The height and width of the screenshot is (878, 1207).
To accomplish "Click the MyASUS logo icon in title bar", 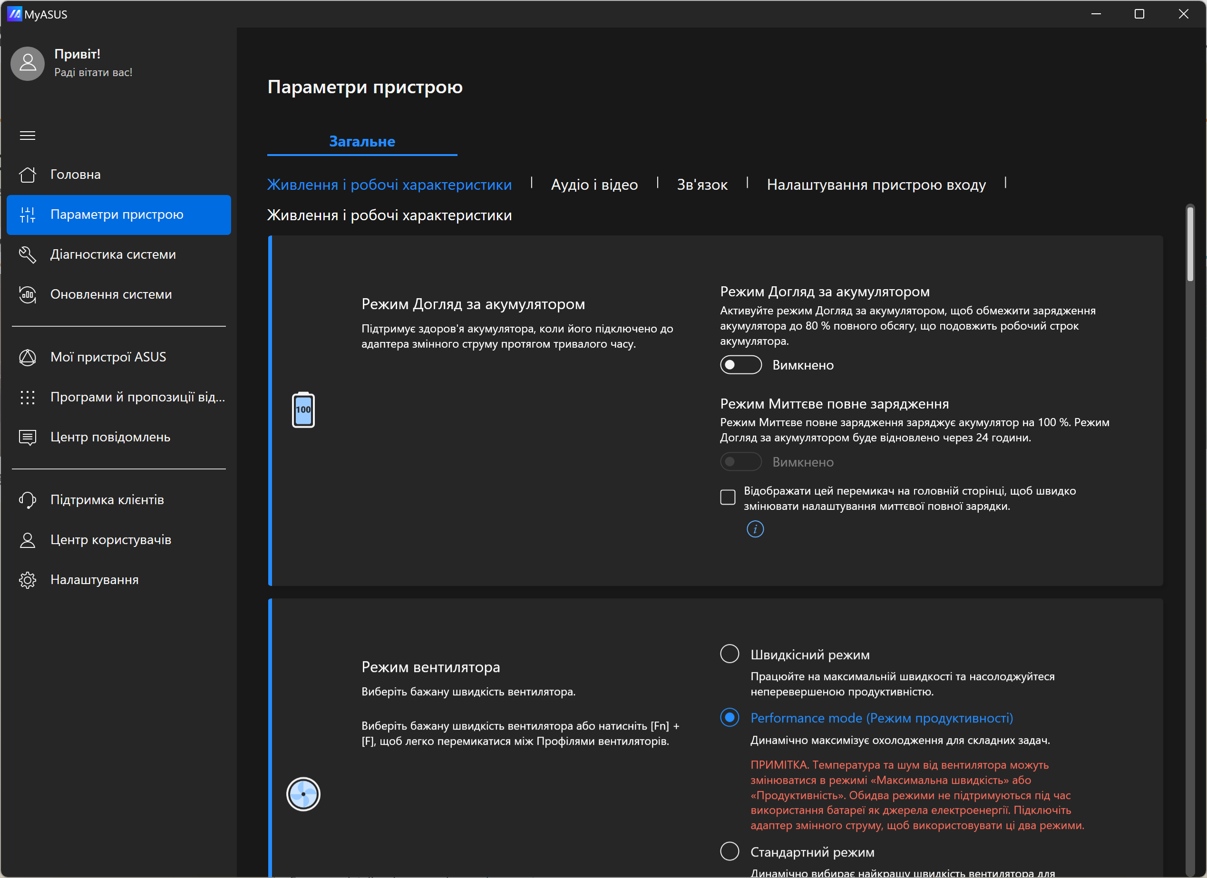I will coord(14,14).
